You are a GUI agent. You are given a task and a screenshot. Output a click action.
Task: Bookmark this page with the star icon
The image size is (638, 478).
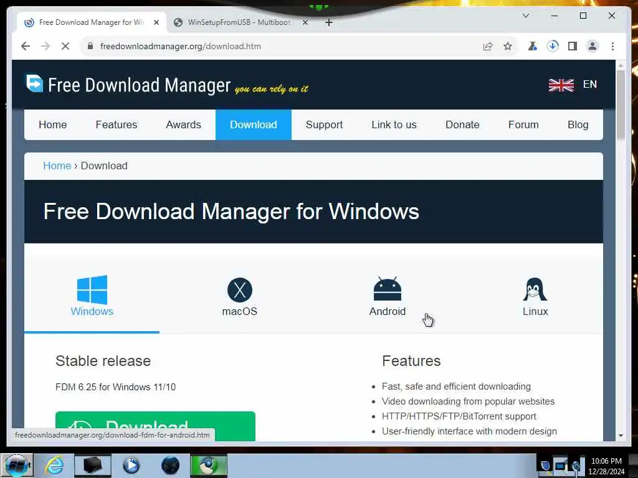[x=508, y=46]
